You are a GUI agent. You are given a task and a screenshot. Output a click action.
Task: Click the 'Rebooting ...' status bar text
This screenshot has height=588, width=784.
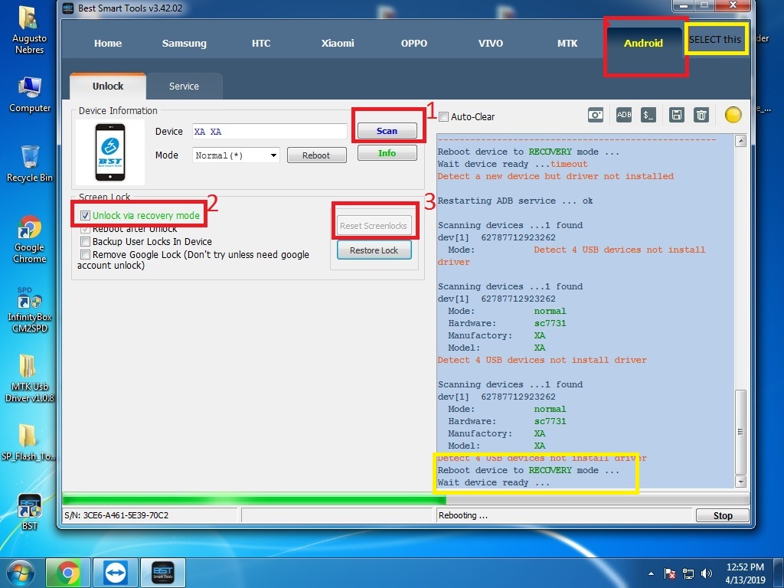(x=463, y=515)
